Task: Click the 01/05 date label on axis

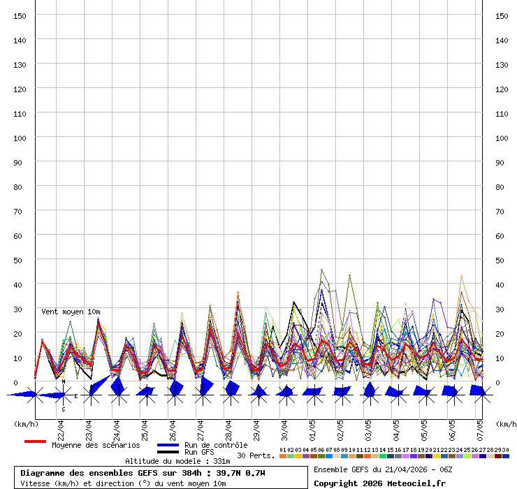Action: pyautogui.click(x=312, y=428)
